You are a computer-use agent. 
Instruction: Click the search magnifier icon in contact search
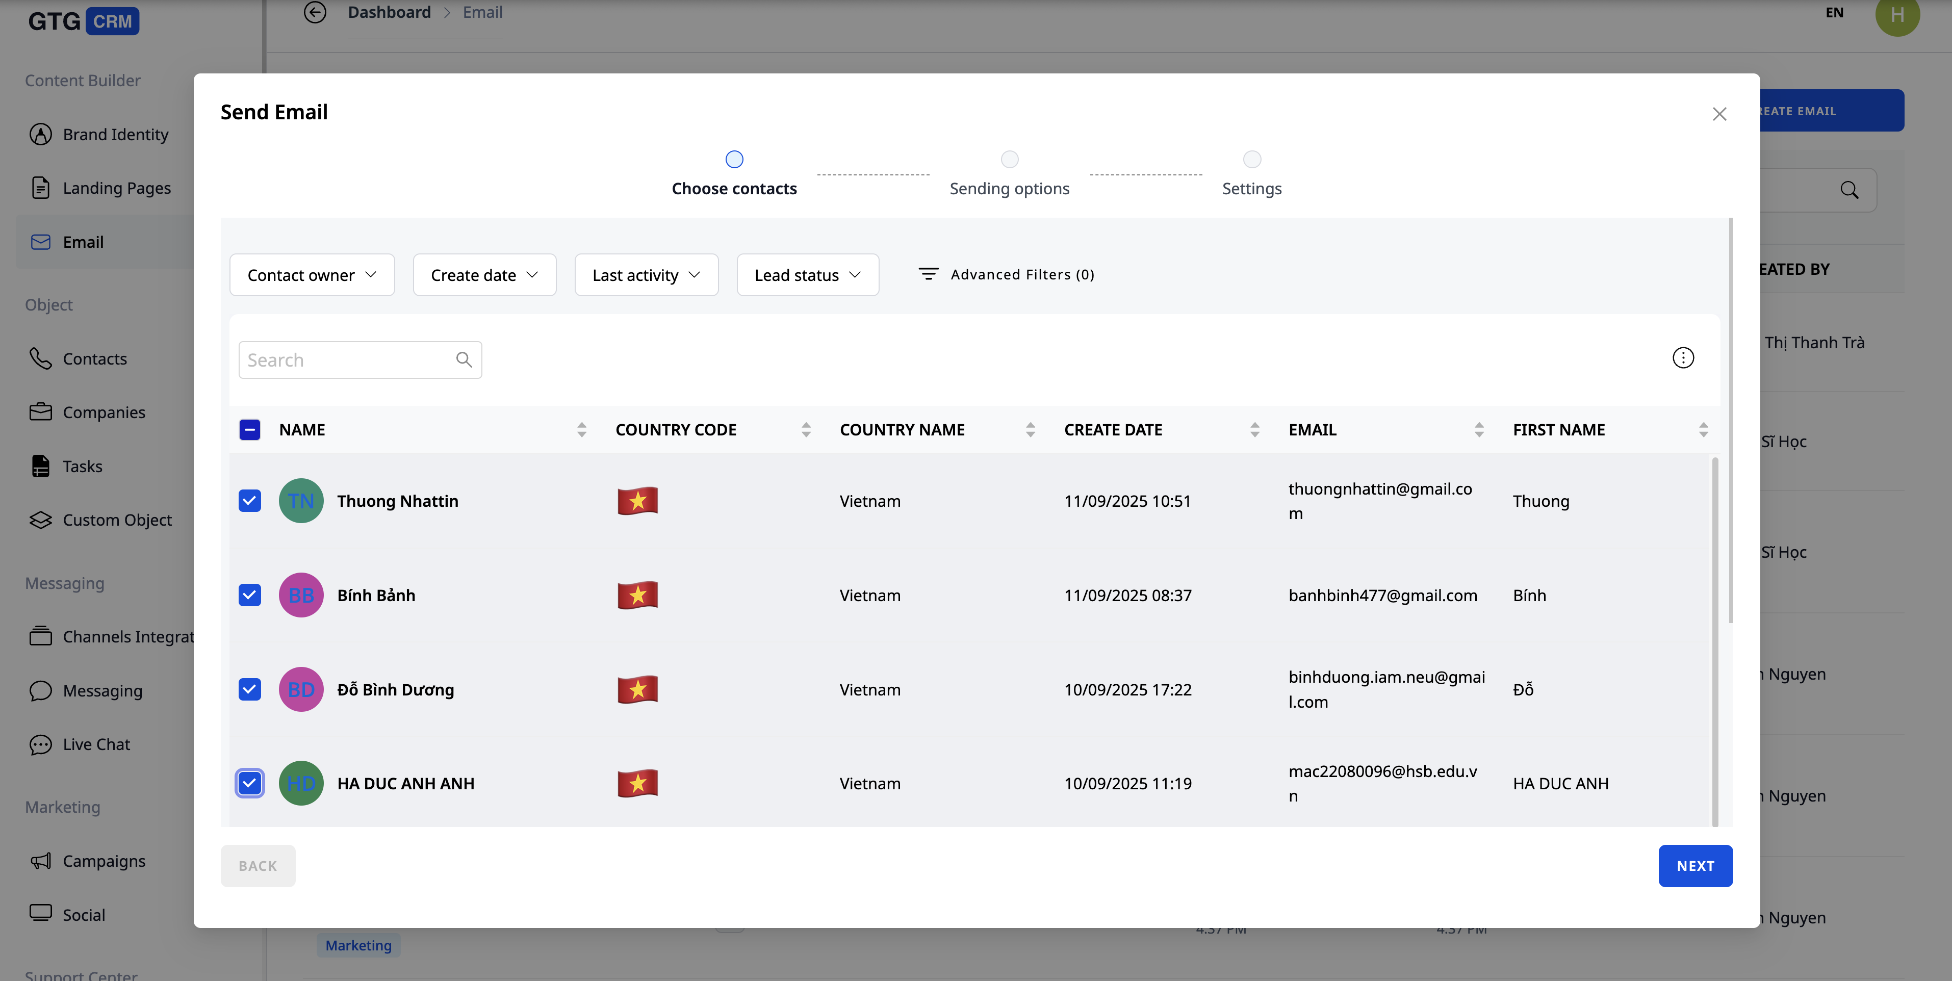pos(464,360)
